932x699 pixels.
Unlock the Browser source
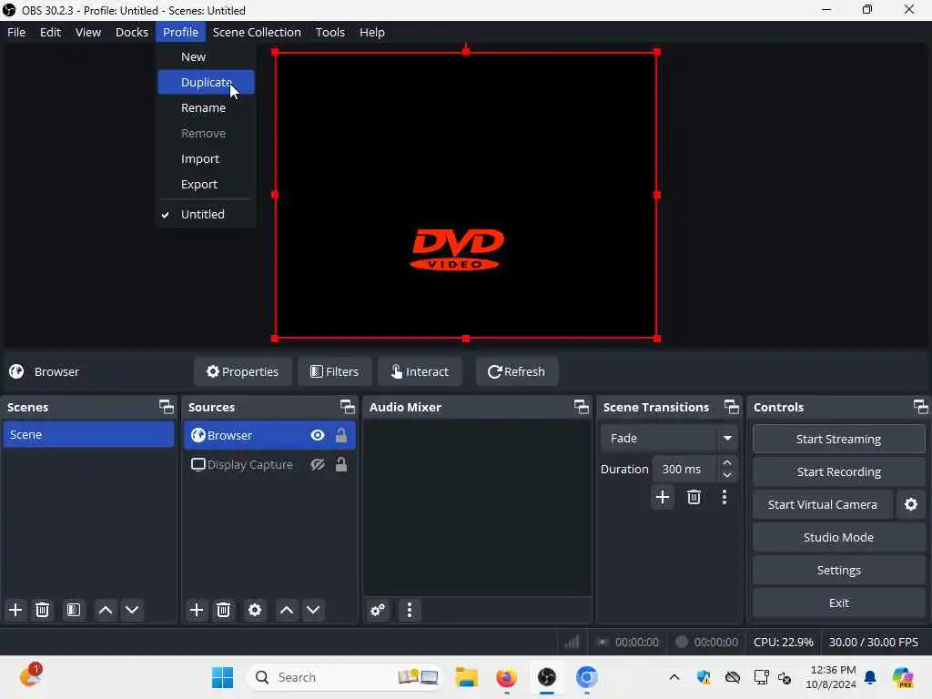(x=341, y=435)
